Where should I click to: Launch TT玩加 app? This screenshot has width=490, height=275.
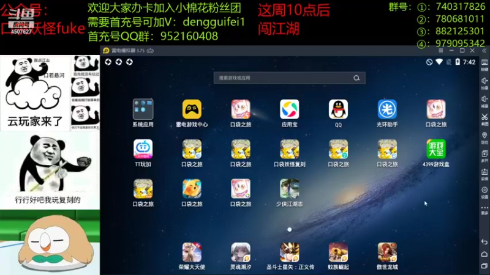(x=143, y=149)
